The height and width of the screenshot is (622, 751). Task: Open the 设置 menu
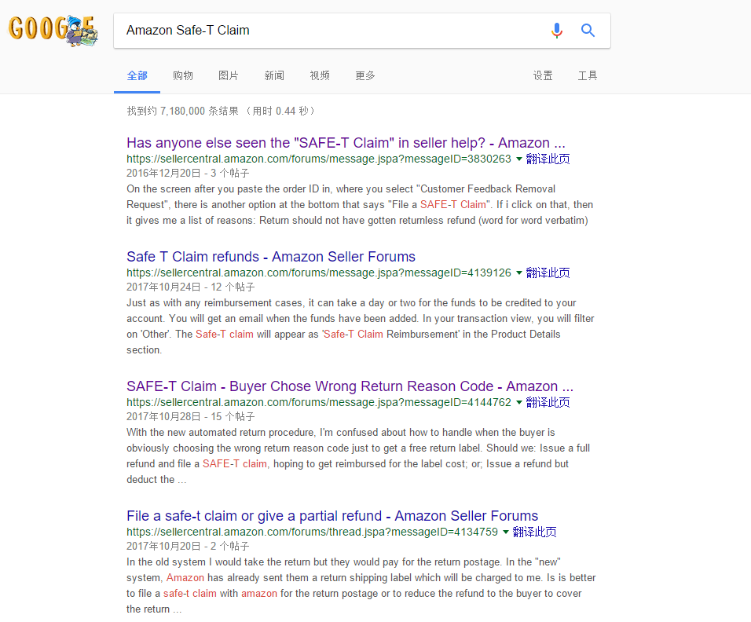click(543, 75)
